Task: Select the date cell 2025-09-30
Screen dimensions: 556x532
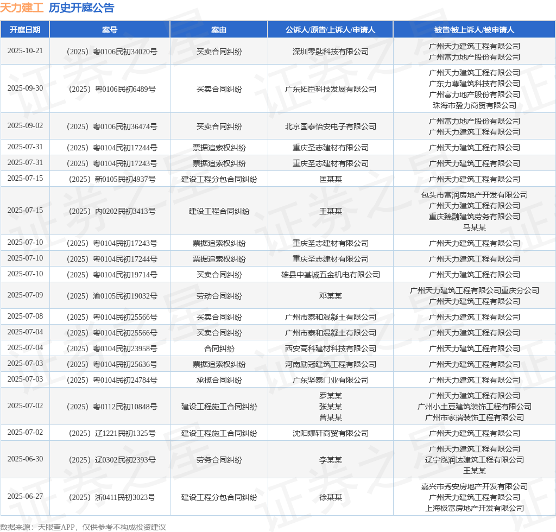Action: click(x=25, y=88)
